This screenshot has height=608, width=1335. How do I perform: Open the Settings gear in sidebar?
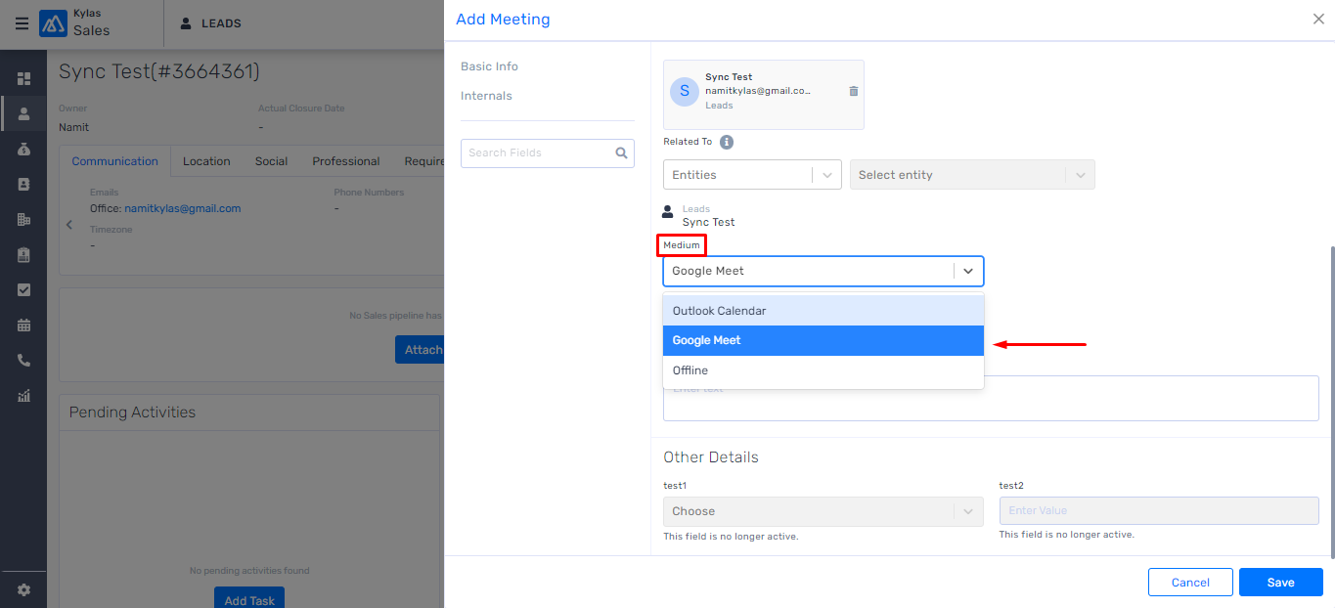(23, 590)
